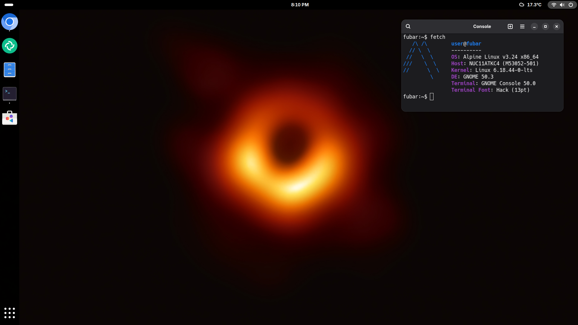Click the volume speaker icon
Viewport: 578px width, 325px height.
[x=562, y=5]
